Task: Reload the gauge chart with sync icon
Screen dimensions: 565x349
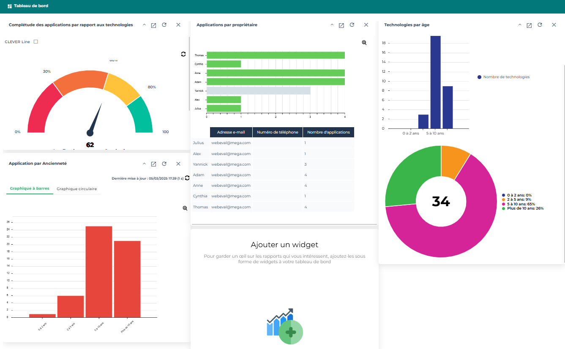Action: point(183,54)
